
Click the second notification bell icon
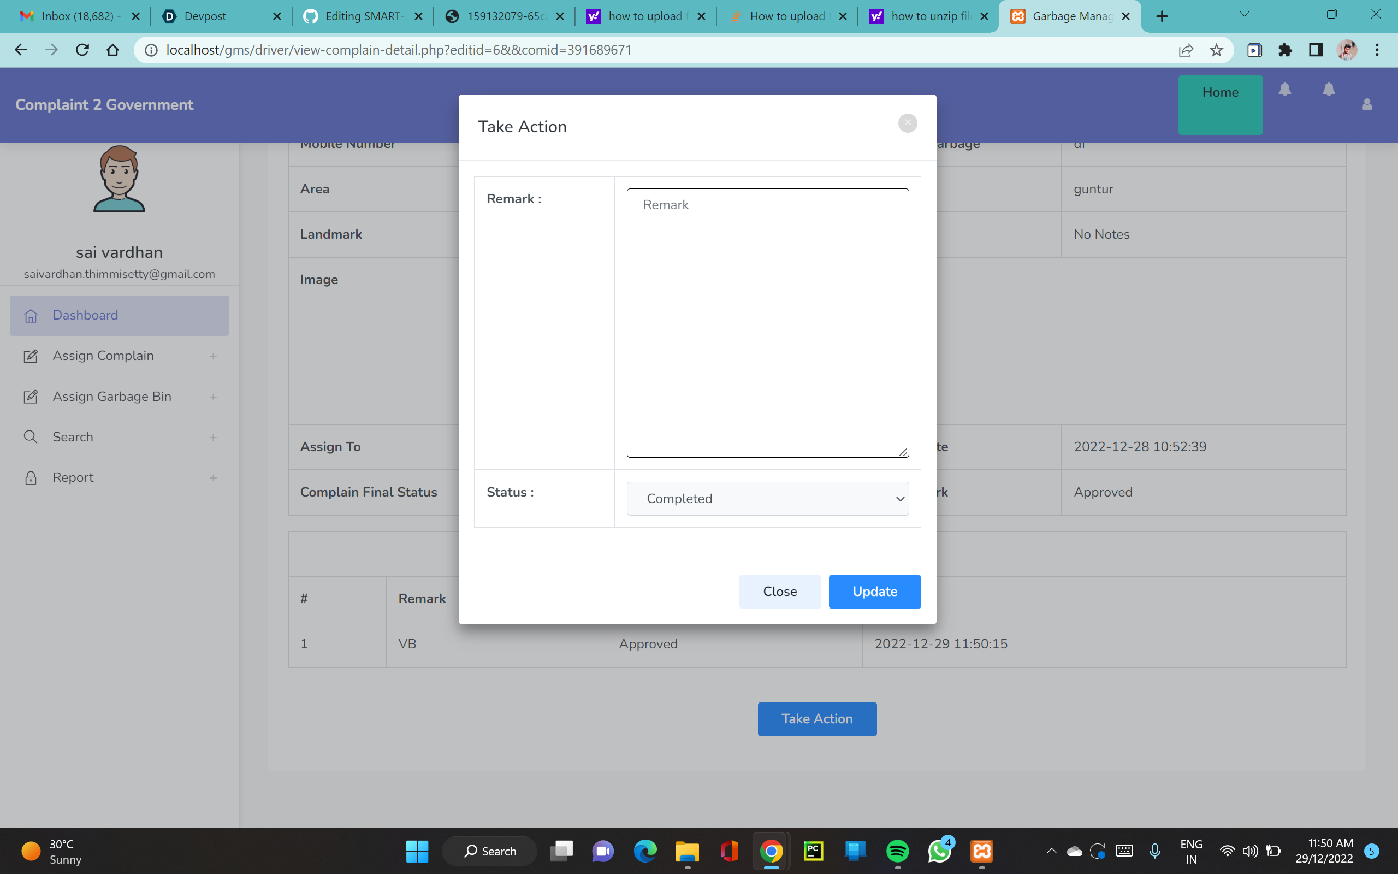click(x=1329, y=90)
